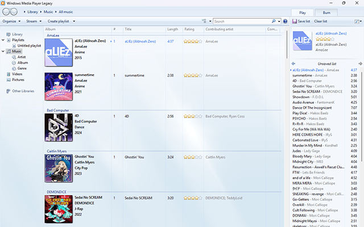Open the Organize dropdown menu
Screen dimensions: 364x227
click(x=11, y=22)
